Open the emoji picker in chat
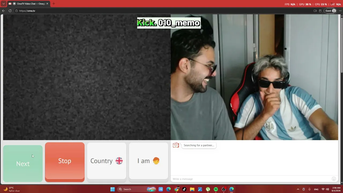The image size is (343, 193). 334,179
